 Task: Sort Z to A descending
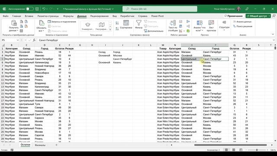pos(117,29)
